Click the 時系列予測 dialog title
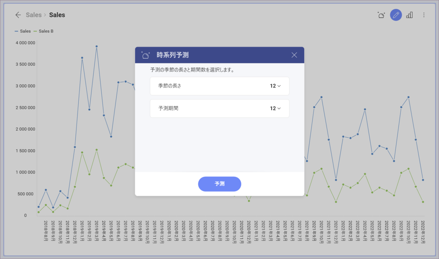This screenshot has height=259, width=439. pos(173,55)
